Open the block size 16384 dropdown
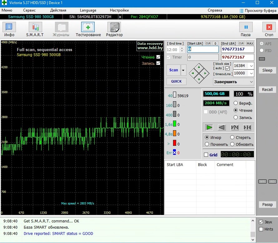Viewport: 278px width, 243px height. [251, 66]
